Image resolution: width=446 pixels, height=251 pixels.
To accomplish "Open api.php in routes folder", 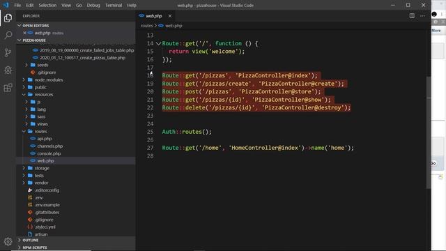I will [x=45, y=139].
